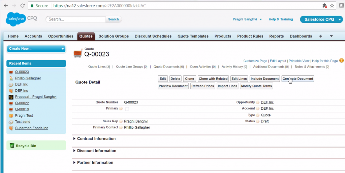Reload the page with refresh icon

[x=23, y=6]
